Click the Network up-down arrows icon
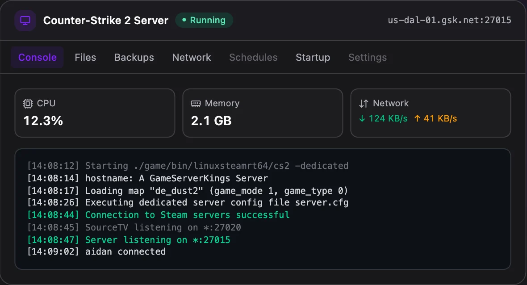The height and width of the screenshot is (285, 527). [x=364, y=104]
